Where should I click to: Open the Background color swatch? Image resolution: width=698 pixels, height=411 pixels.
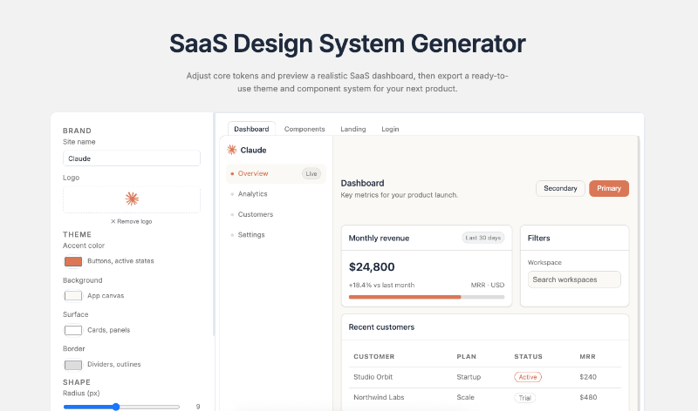click(73, 296)
